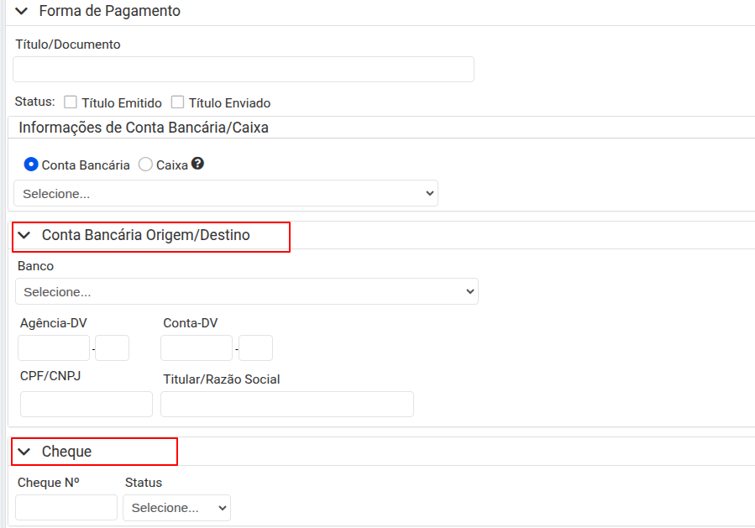Click the Título/Documento text field
Screen dimensions: 755x528
[x=244, y=70]
